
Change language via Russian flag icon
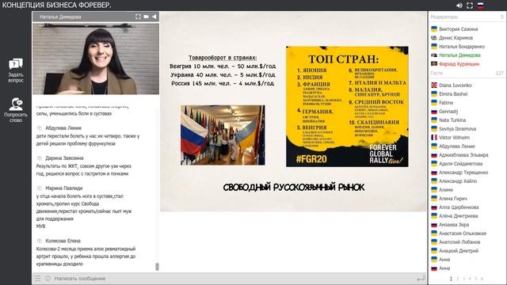tap(481, 6)
